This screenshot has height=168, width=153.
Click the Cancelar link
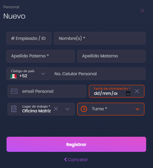[76, 159]
